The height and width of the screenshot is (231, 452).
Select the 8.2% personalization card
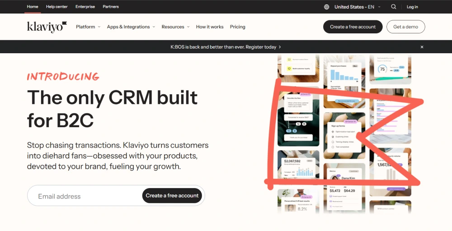pyautogui.click(x=298, y=201)
